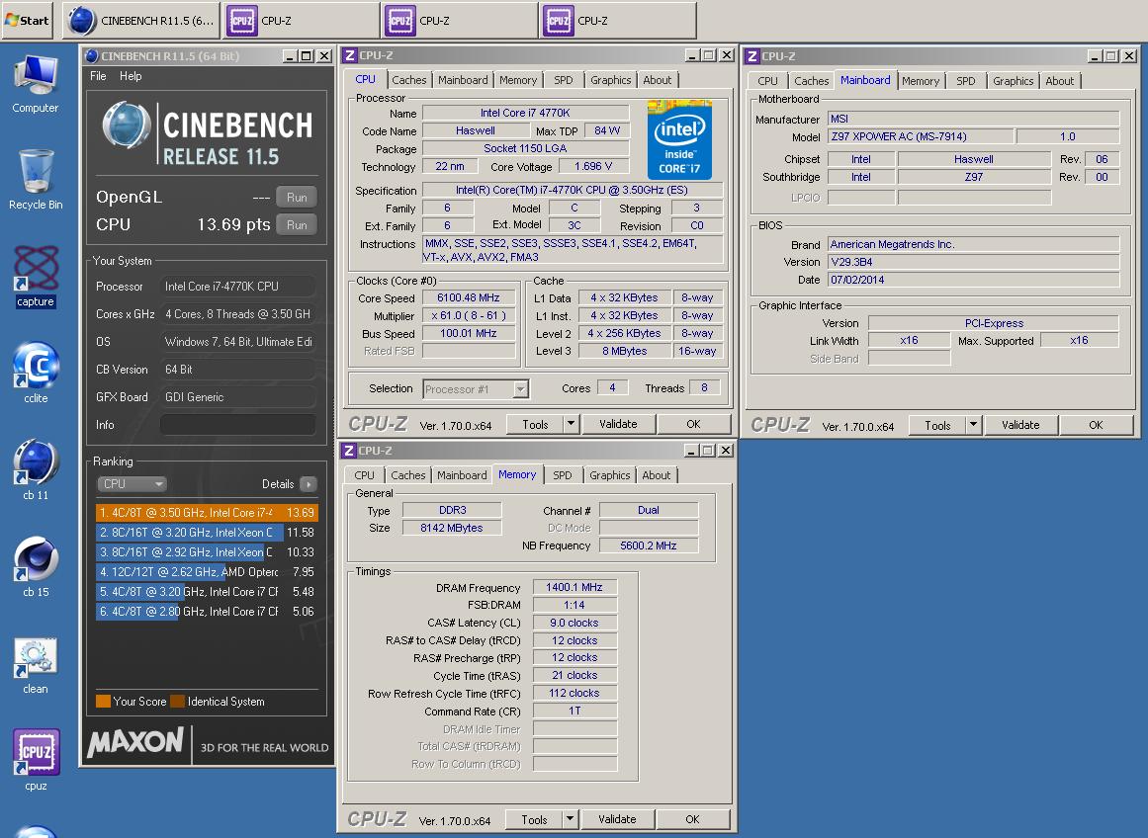This screenshot has height=838, width=1148.
Task: Select the cb 15 desktop shortcut
Action: click(x=36, y=566)
